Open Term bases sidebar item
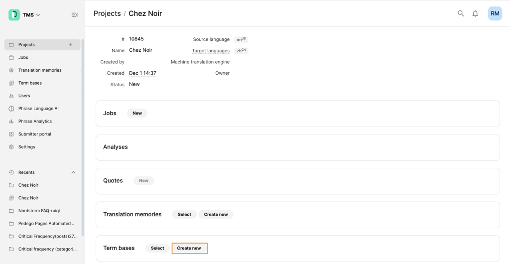 point(30,83)
